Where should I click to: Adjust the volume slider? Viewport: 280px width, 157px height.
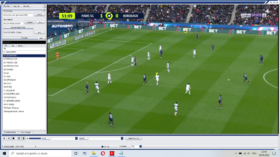pyautogui.click(x=35, y=138)
